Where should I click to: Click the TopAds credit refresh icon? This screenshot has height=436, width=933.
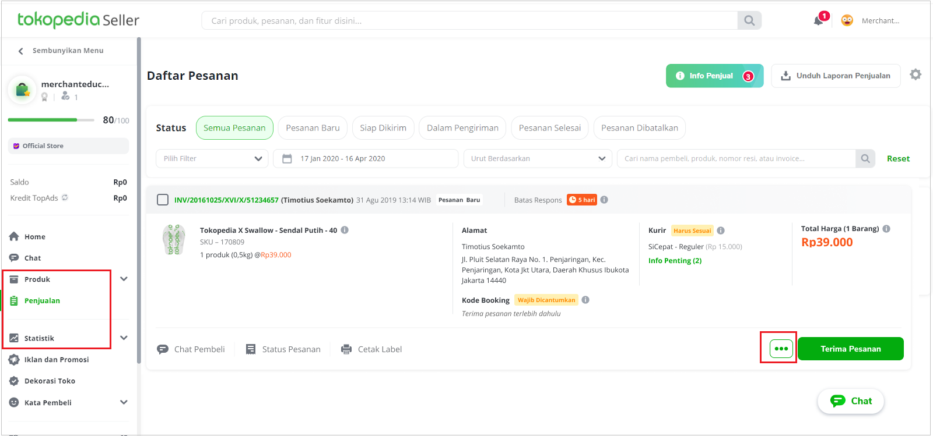coord(65,197)
